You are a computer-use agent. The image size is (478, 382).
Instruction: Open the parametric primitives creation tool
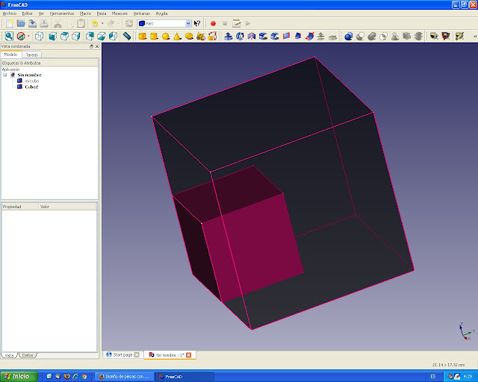(201, 37)
